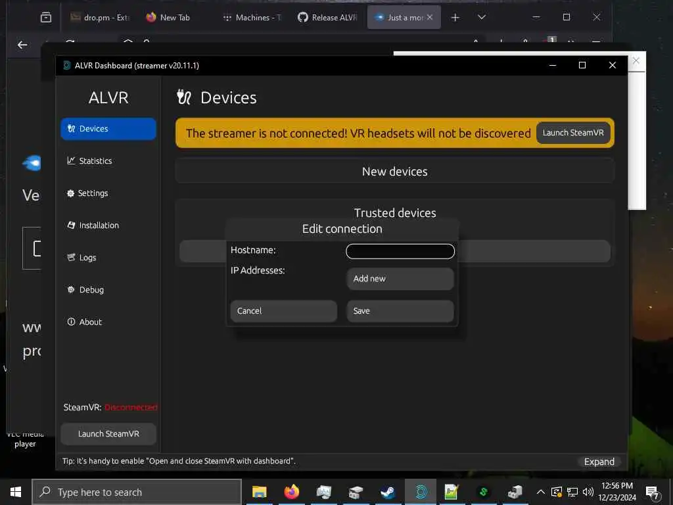
Task: Click the browser back arrow
Action: [22, 45]
